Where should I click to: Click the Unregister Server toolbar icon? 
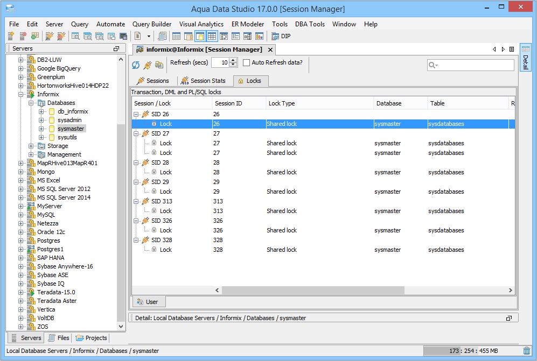[23, 36]
